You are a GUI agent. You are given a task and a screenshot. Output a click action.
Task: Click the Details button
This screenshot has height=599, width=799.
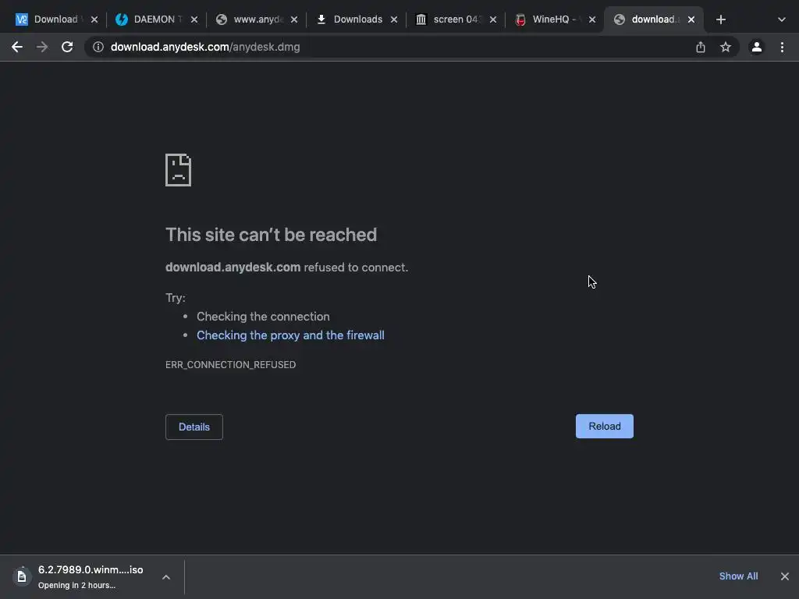tap(194, 427)
